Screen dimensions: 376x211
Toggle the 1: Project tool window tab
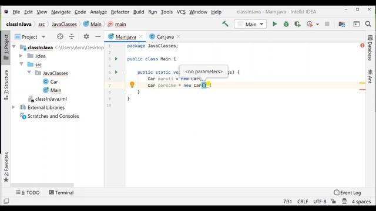pos(6,47)
